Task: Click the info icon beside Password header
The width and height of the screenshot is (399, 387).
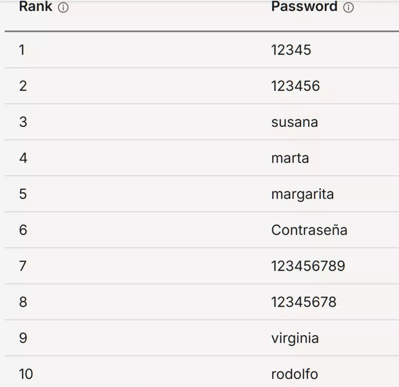Action: coord(349,8)
